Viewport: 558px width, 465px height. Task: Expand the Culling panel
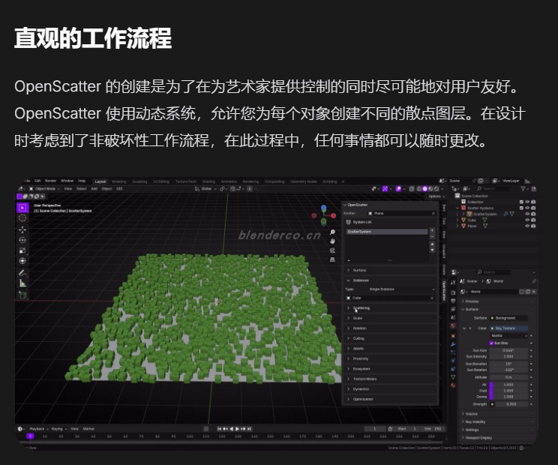coord(390,339)
